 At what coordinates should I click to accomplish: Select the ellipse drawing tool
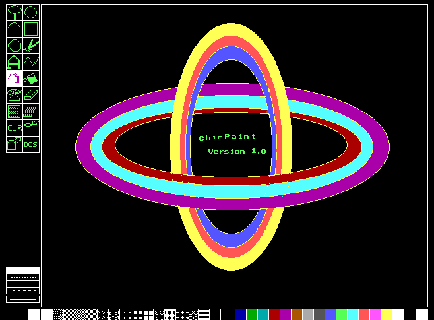[15, 13]
